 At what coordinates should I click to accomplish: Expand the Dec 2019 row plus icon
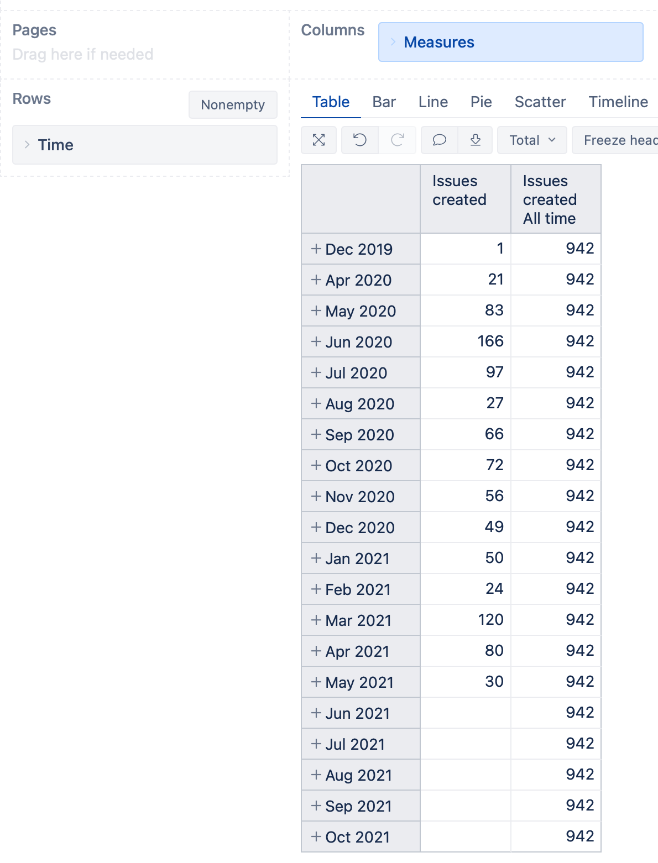(x=316, y=249)
